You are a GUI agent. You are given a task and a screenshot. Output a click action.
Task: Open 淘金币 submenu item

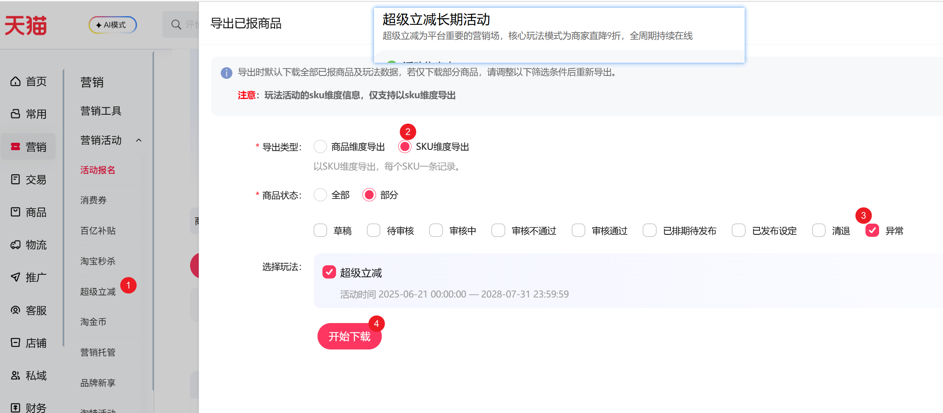click(93, 322)
